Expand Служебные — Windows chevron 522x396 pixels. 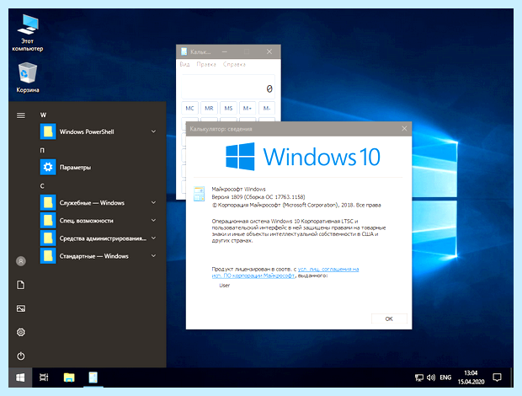[x=153, y=202]
